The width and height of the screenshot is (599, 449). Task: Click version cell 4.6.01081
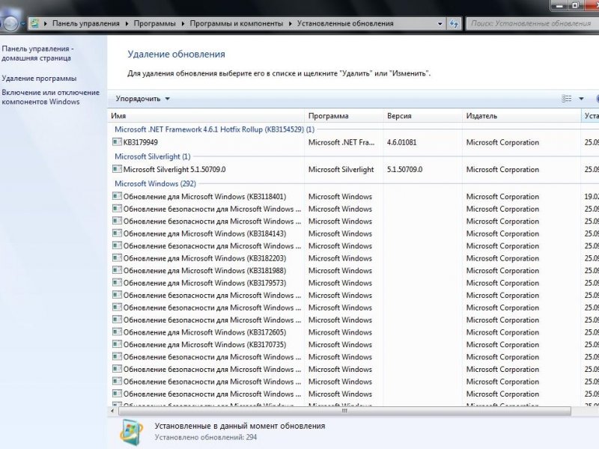[401, 142]
